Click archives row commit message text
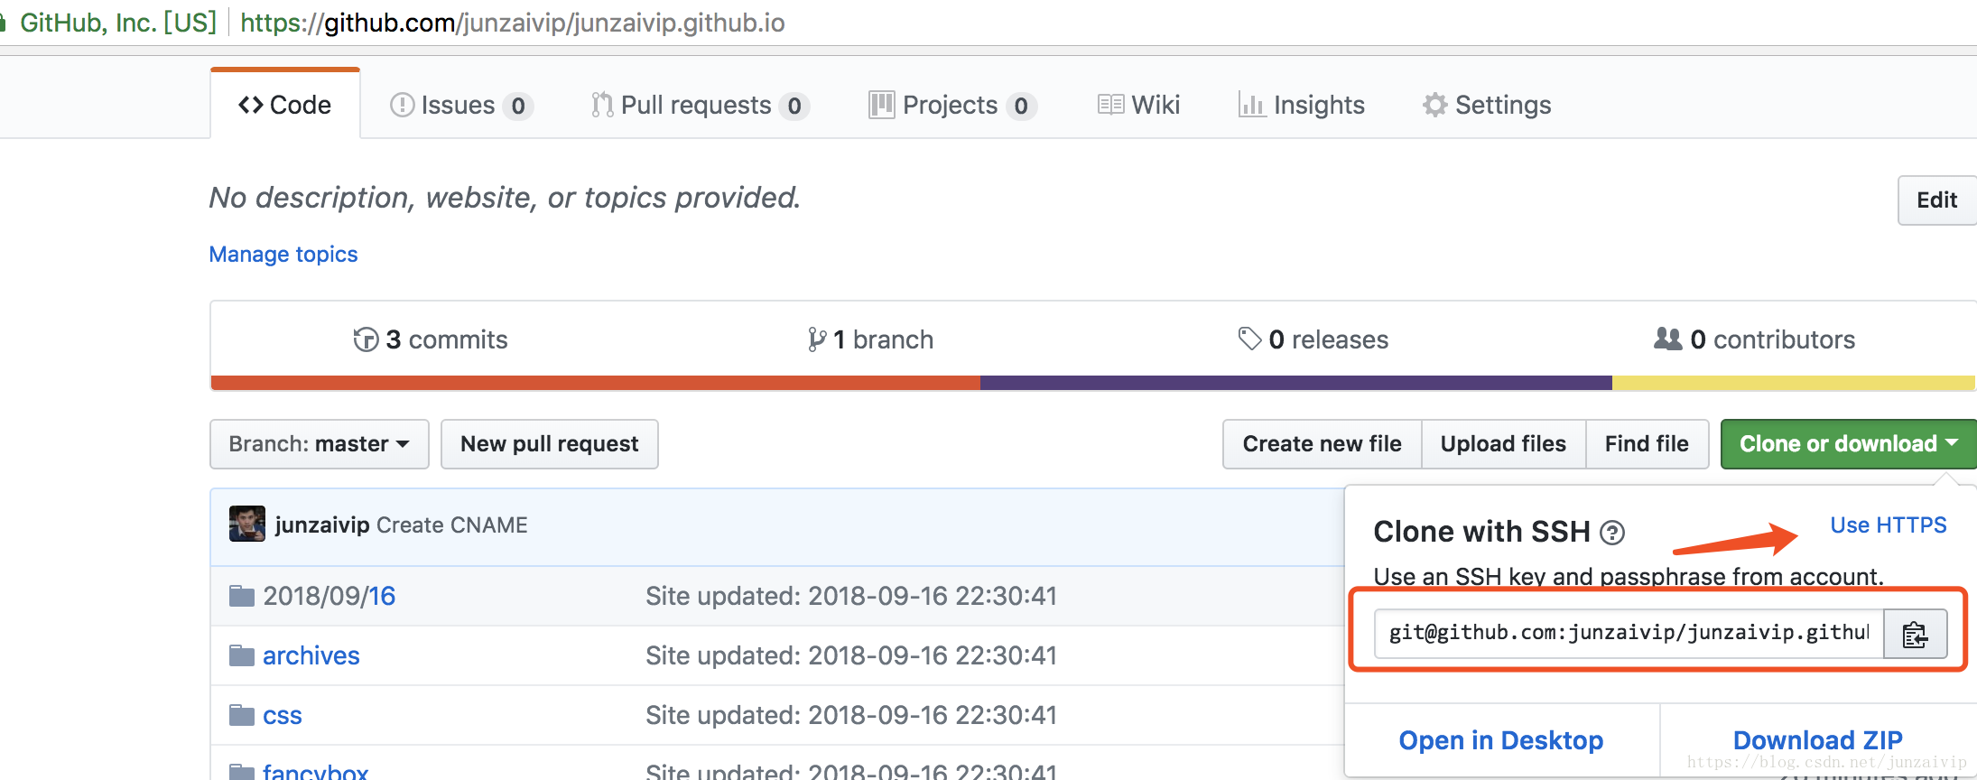 [850, 655]
